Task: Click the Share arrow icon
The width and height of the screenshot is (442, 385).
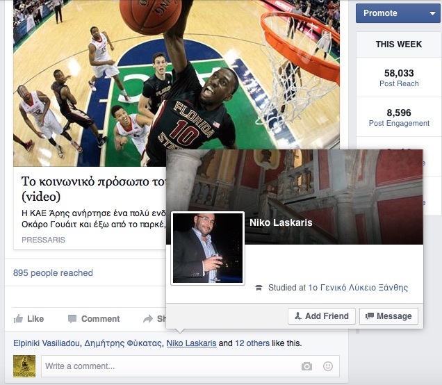Action: tap(148, 319)
